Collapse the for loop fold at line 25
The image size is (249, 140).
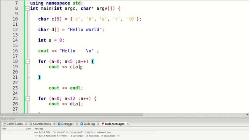coord(27,98)
